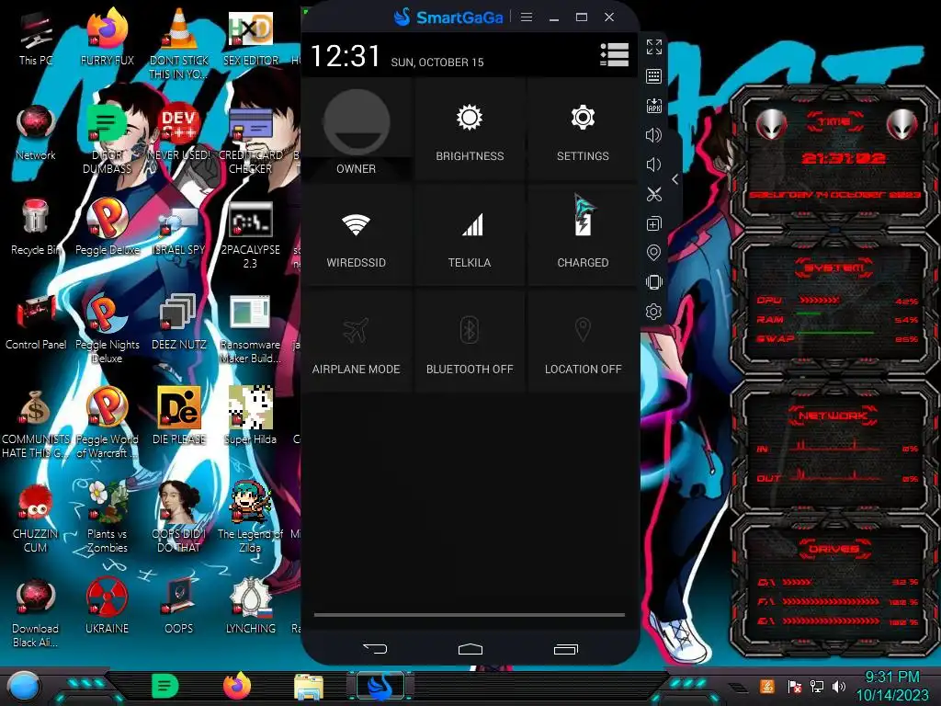This screenshot has height=706, width=941.
Task: Install APK using the sidebar APK icon
Action: (x=653, y=106)
